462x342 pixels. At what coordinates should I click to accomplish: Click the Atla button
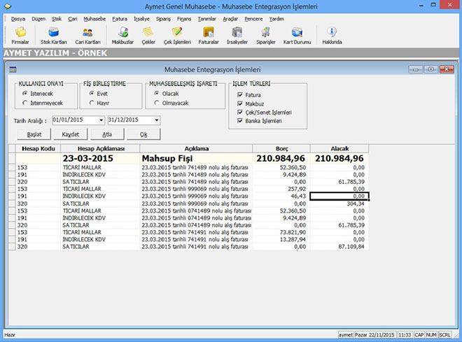pos(107,134)
